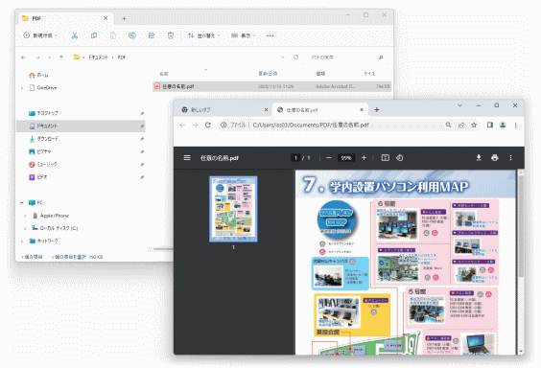
Task: Click the New button in Explorer
Action: coord(40,35)
